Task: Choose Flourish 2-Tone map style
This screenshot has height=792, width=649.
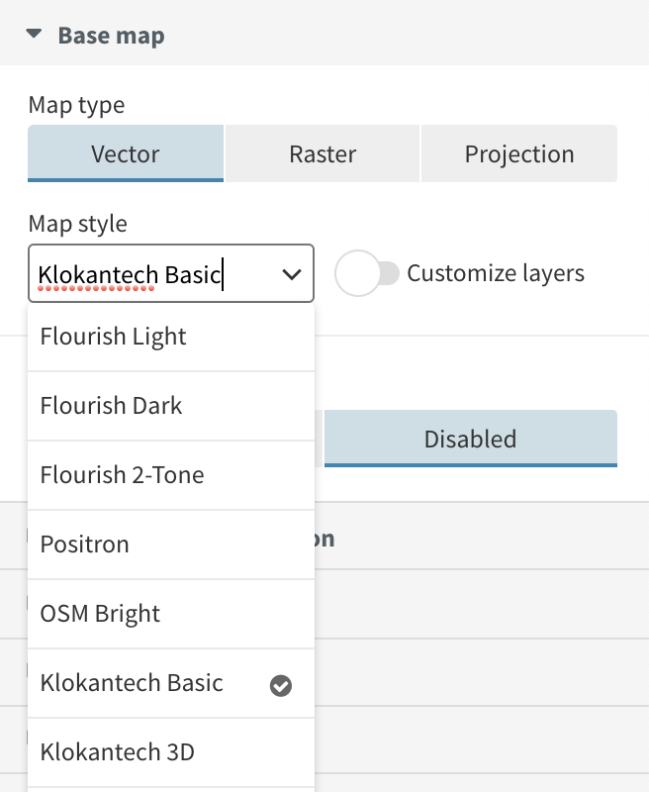Action: pyautogui.click(x=171, y=475)
